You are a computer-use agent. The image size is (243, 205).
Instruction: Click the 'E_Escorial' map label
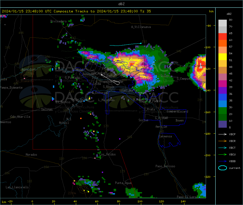(100, 93)
